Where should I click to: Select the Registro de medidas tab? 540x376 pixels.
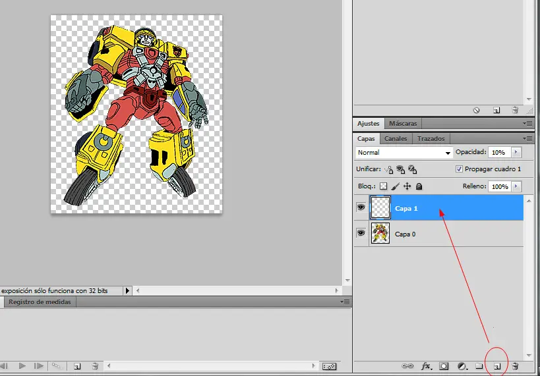pos(40,302)
